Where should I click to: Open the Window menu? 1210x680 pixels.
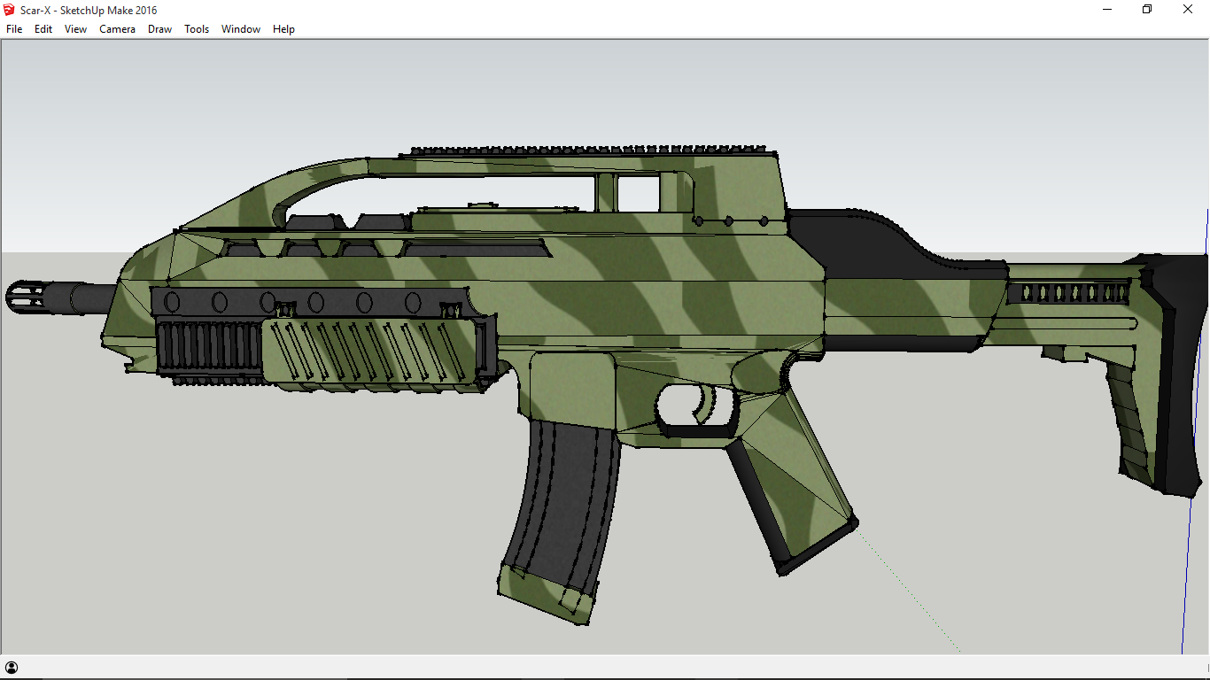(x=240, y=29)
